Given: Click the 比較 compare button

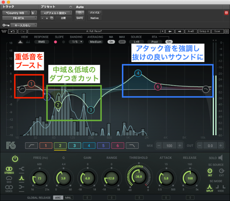Looking at the screenshot, I should [63, 18].
